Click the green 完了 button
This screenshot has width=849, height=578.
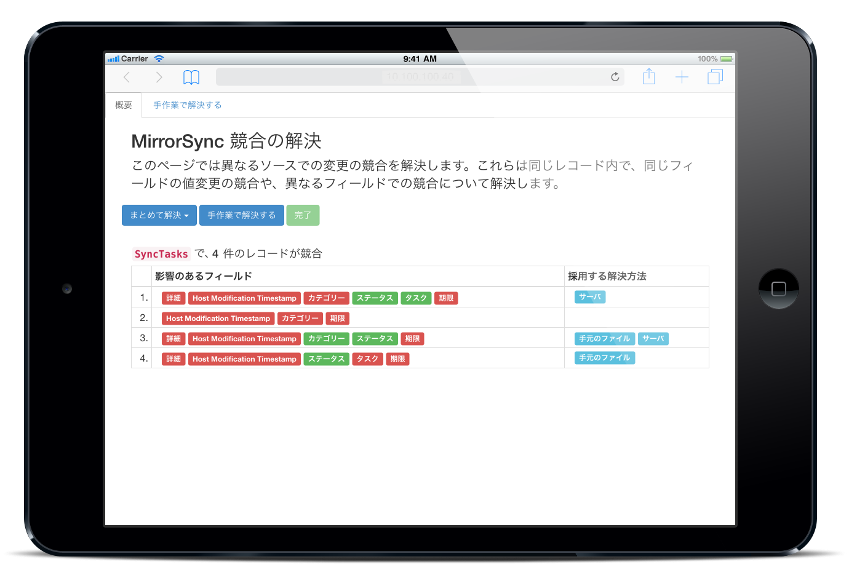click(x=303, y=215)
